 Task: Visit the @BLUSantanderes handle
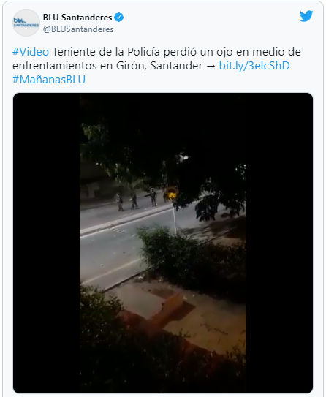point(78,29)
